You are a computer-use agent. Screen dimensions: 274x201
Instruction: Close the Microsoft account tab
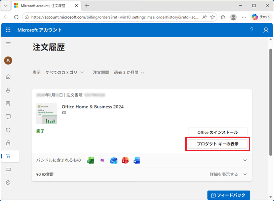pyautogui.click(x=76, y=6)
